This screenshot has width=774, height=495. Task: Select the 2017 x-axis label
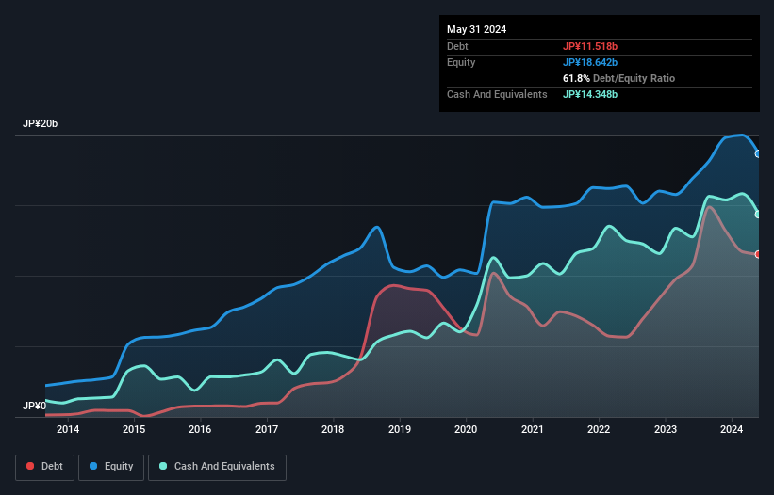coord(267,429)
